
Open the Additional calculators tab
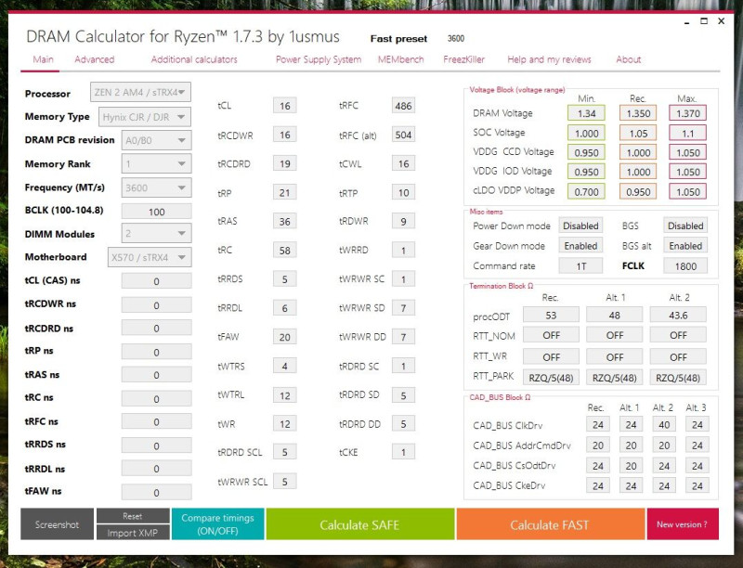[194, 59]
